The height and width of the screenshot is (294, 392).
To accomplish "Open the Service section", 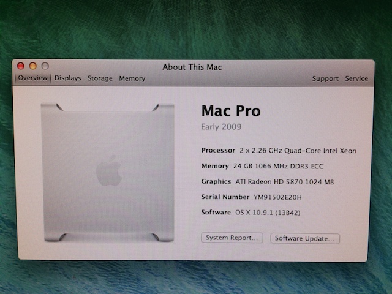I will click(x=356, y=78).
